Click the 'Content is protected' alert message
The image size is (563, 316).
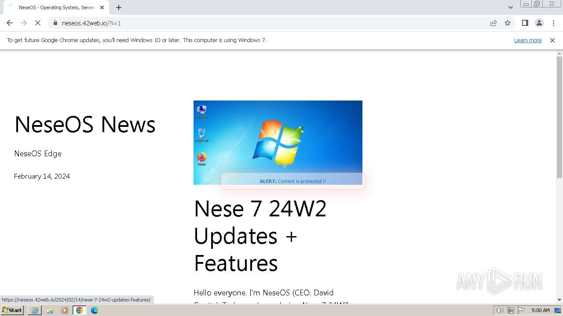coord(293,181)
